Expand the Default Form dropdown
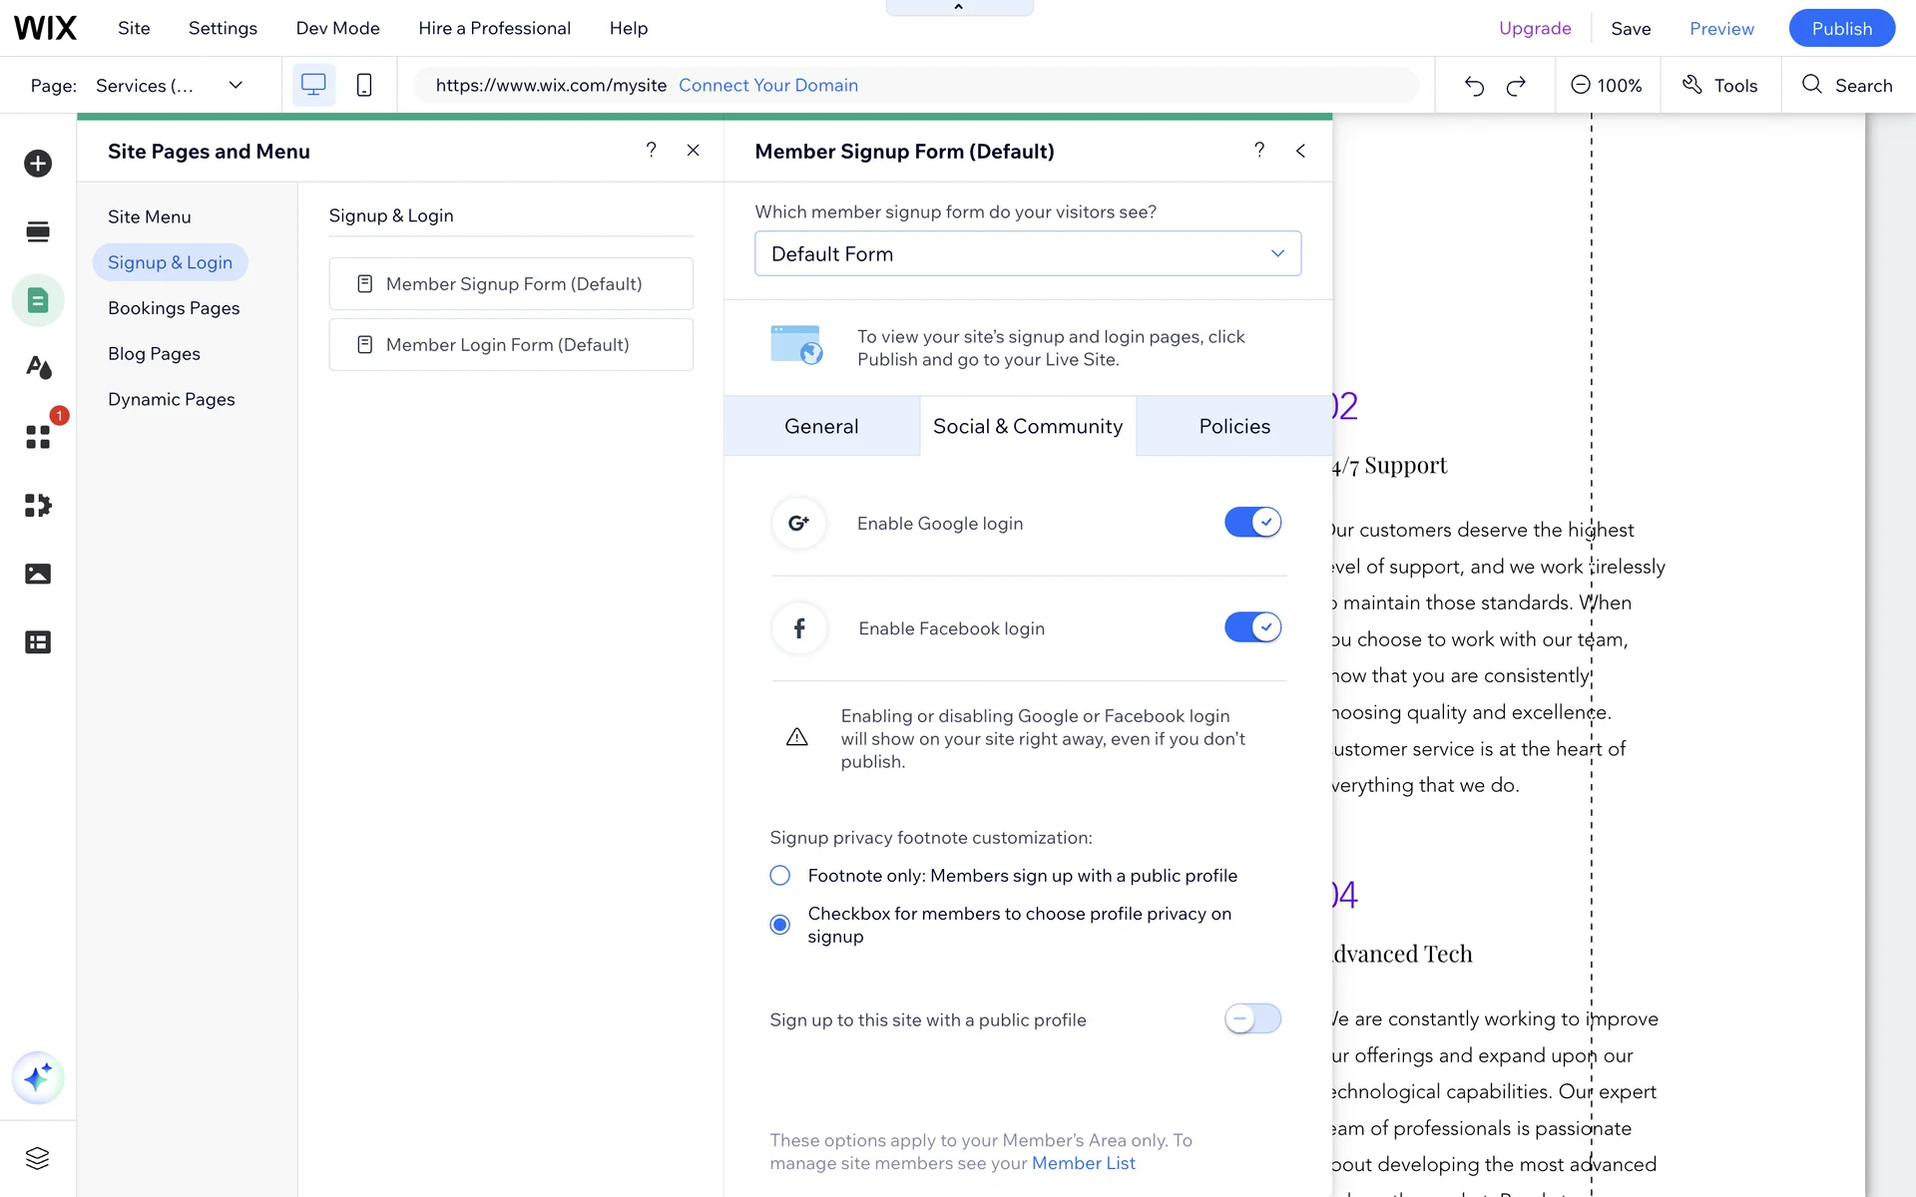 [1028, 253]
